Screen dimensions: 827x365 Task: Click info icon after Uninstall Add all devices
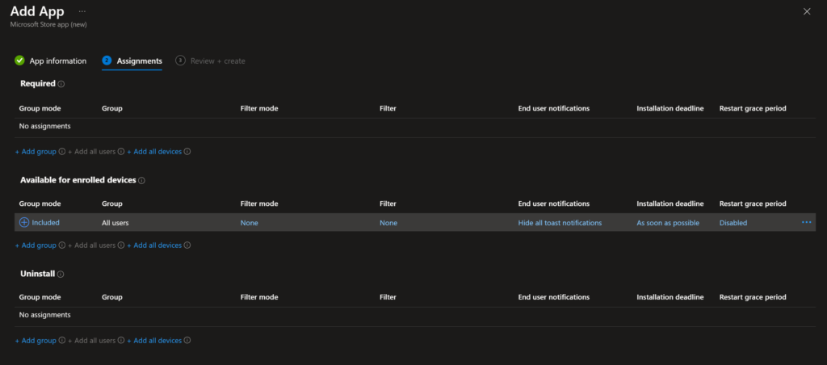pos(187,341)
